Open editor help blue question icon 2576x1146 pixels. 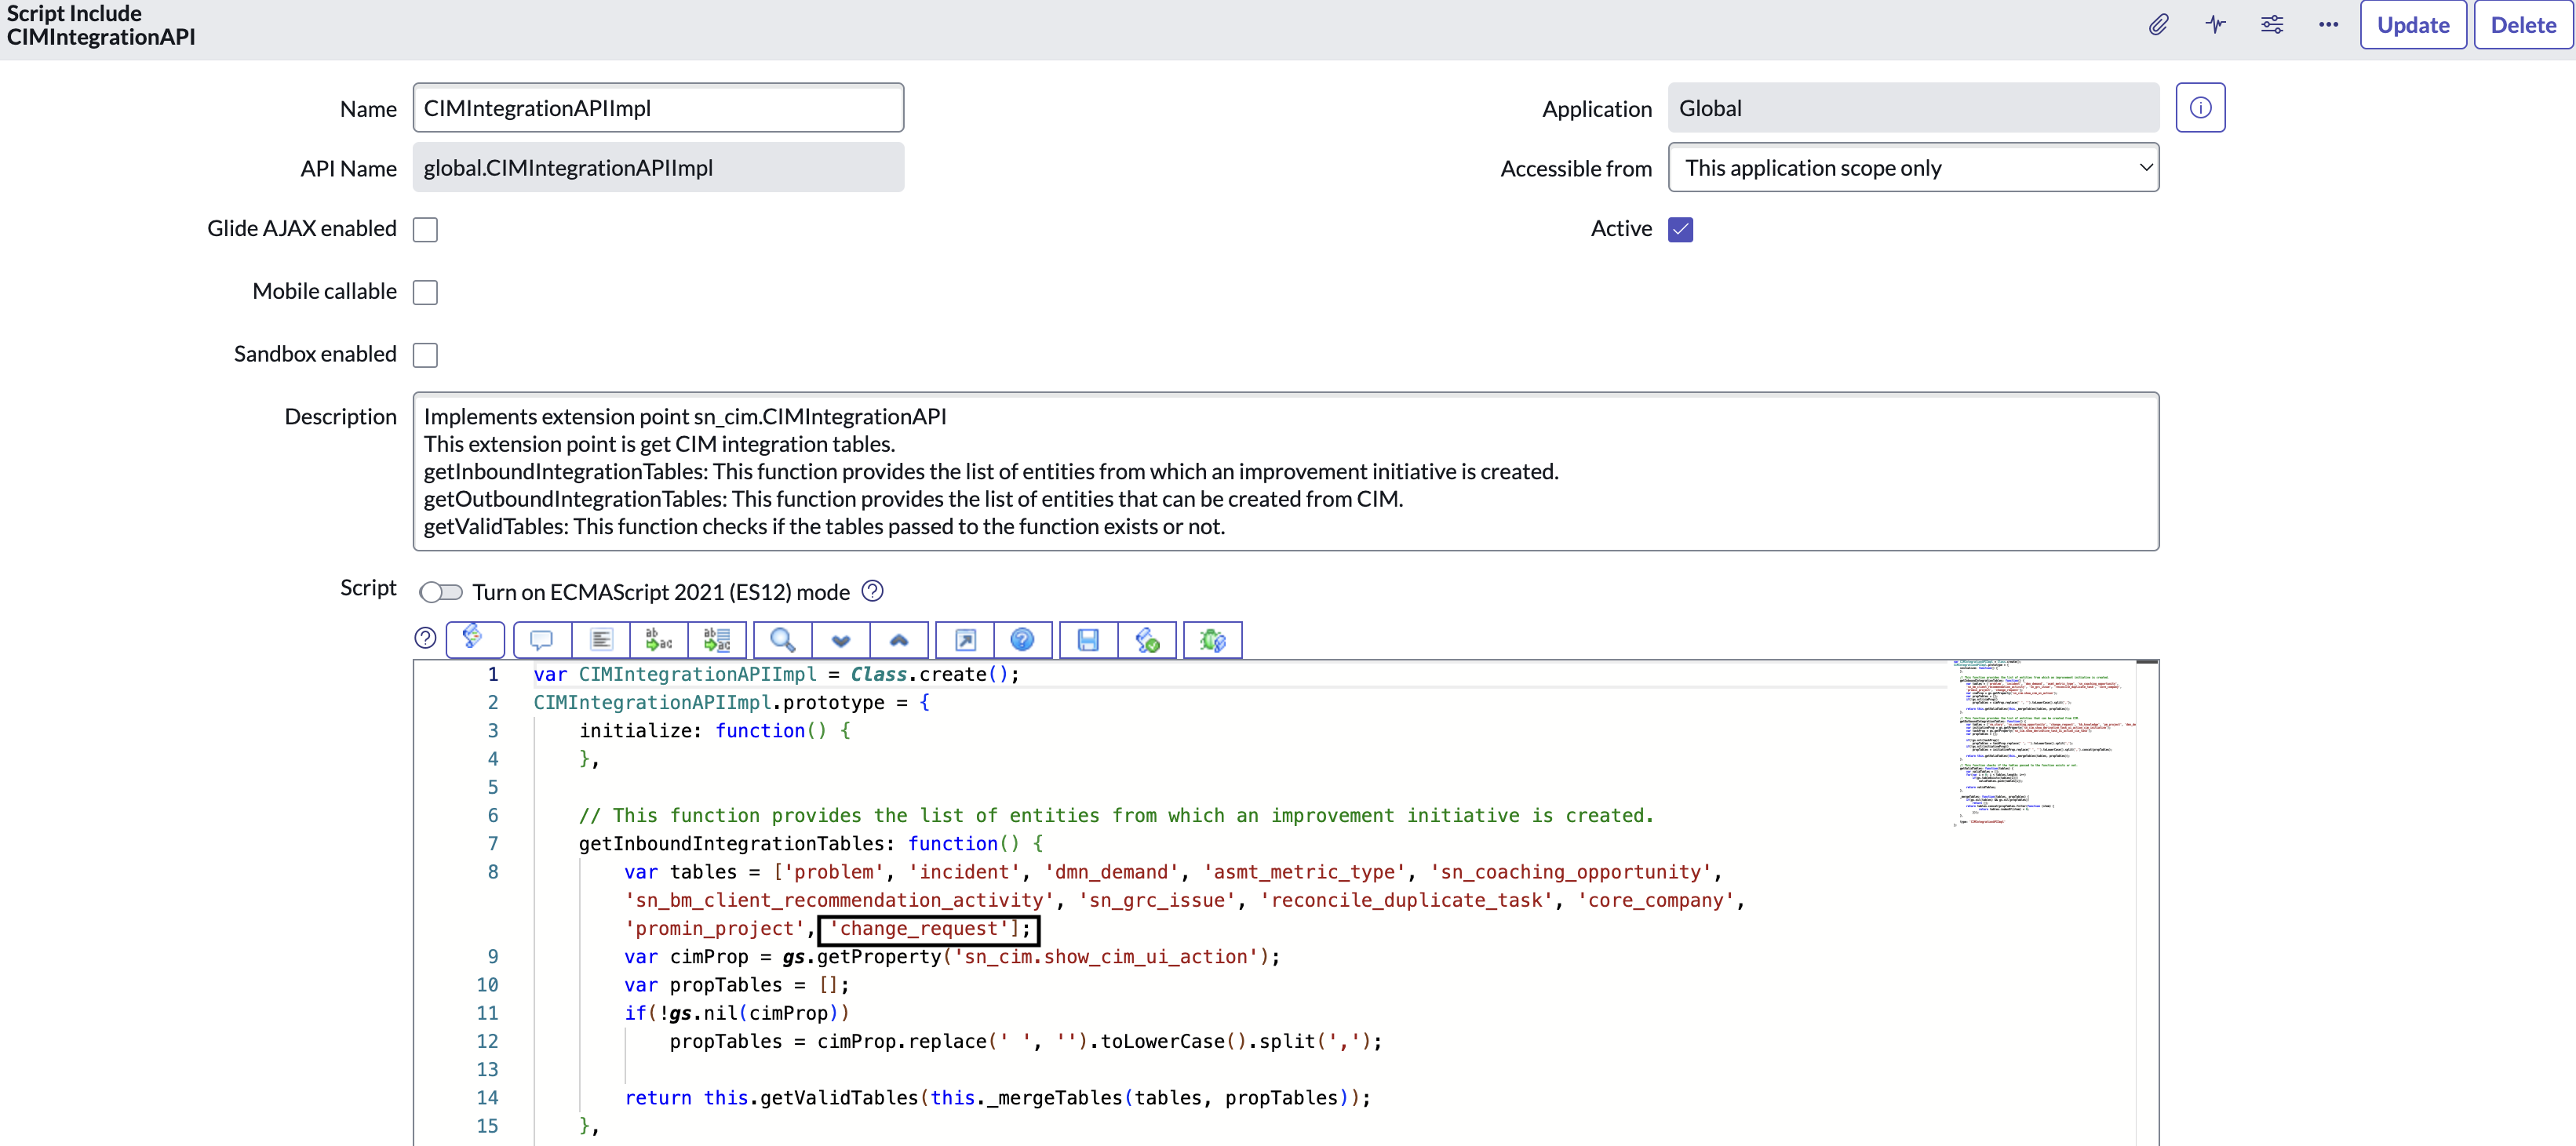[1022, 640]
